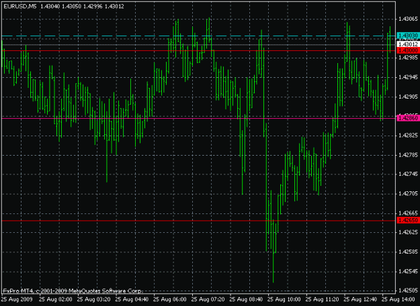Select the pink horizontal line at 1.42860
Screen dimensions: 420x306
pyautogui.click(x=199, y=118)
